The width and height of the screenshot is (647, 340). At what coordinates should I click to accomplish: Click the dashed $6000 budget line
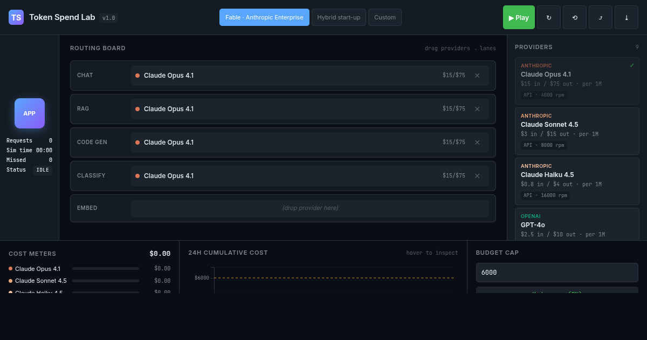[x=334, y=278]
